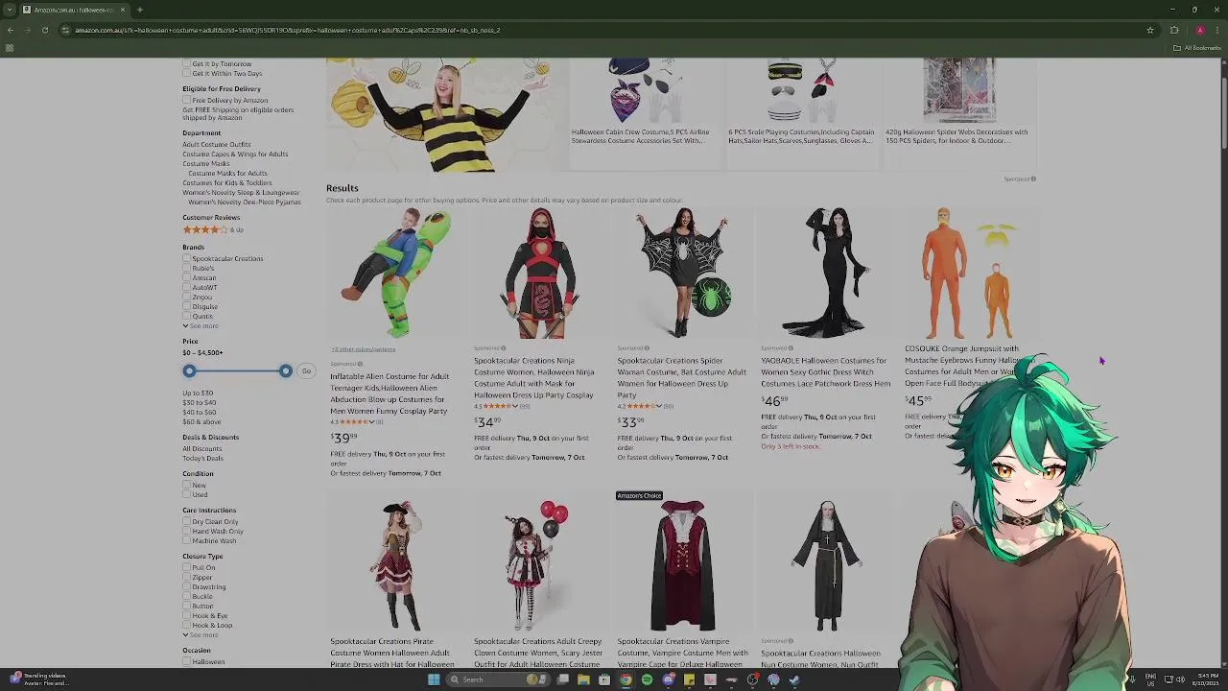1228x691 pixels.
Task: Open File Explorer from the taskbar
Action: (x=583, y=679)
